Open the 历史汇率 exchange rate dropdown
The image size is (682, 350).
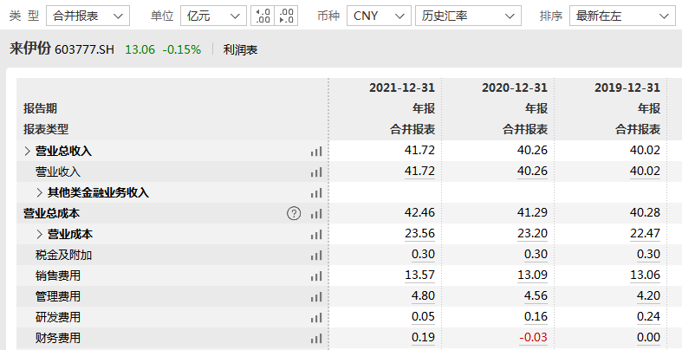click(468, 16)
